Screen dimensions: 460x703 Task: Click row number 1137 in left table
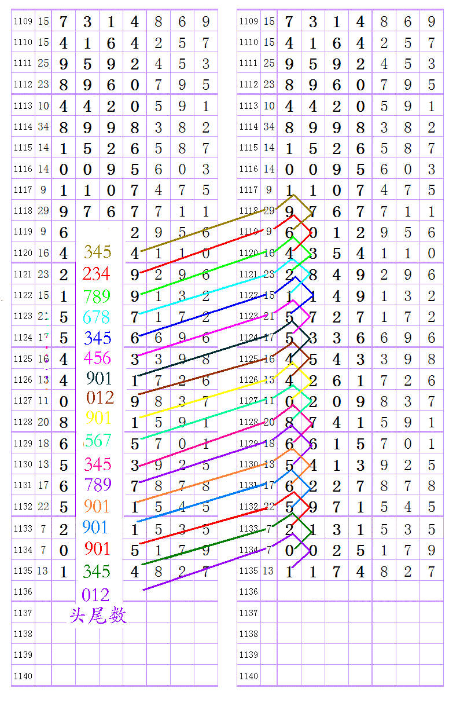point(23,613)
